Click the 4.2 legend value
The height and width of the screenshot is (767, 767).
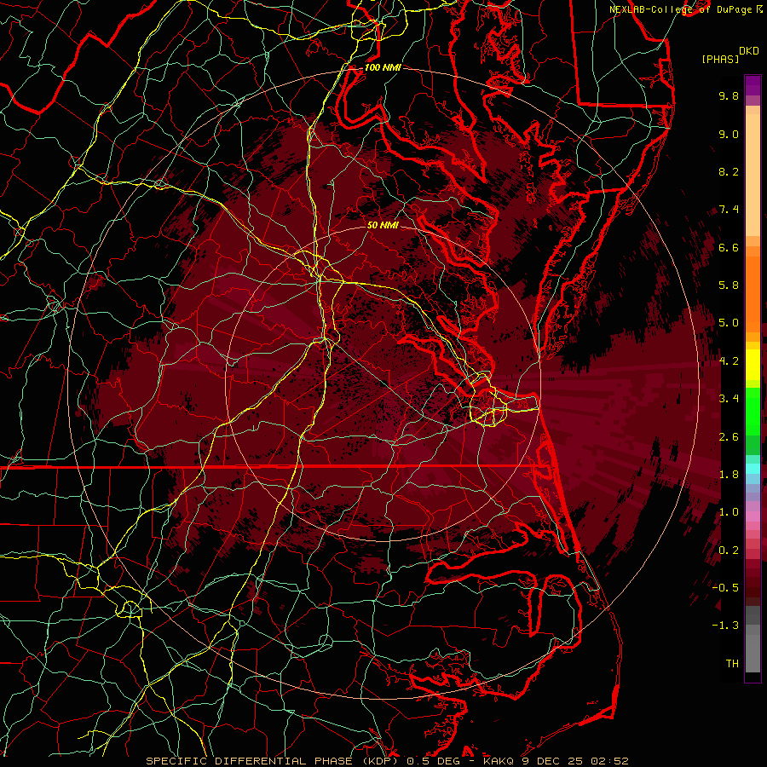729,361
